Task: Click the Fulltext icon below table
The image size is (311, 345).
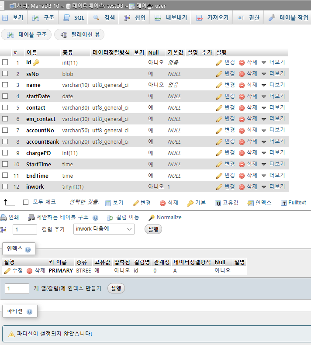Action: (284, 203)
